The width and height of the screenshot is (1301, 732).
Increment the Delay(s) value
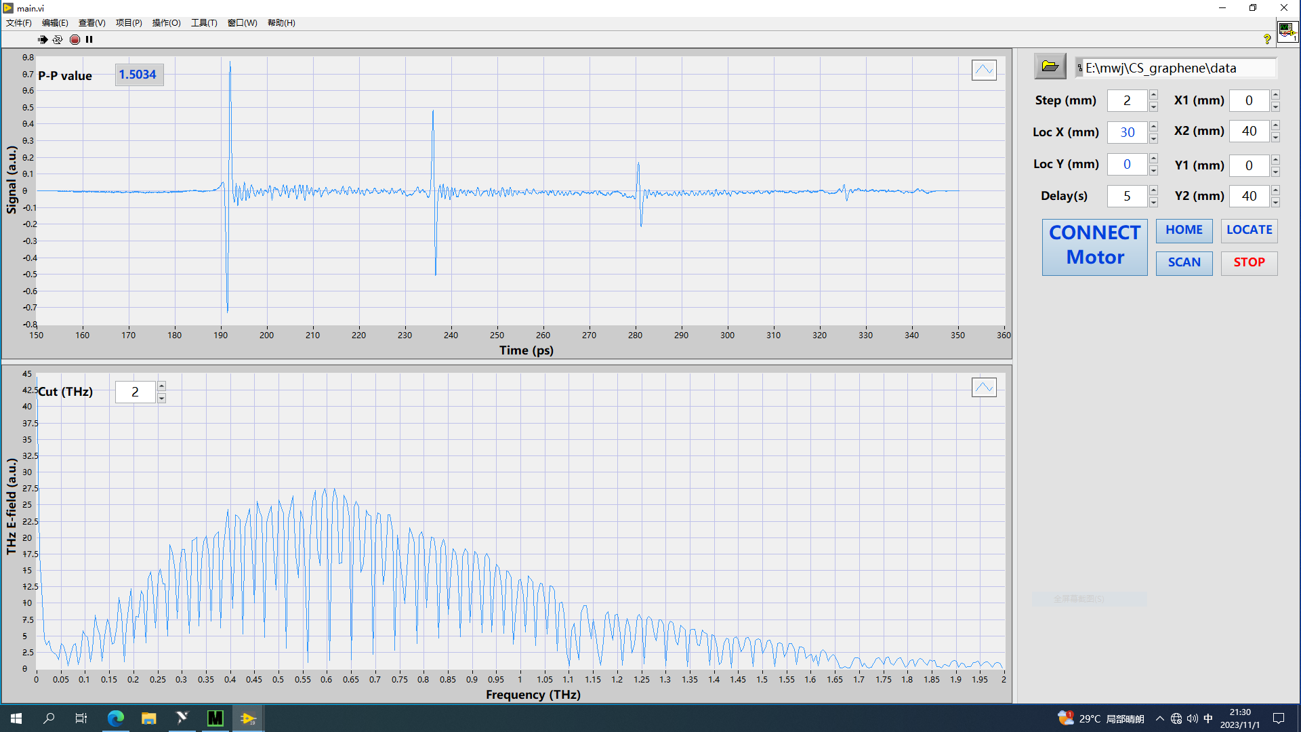pos(1153,190)
